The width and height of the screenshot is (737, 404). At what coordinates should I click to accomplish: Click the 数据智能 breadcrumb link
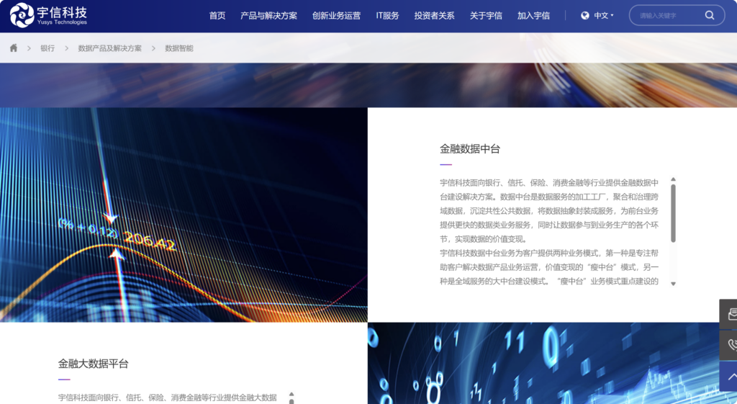[179, 48]
